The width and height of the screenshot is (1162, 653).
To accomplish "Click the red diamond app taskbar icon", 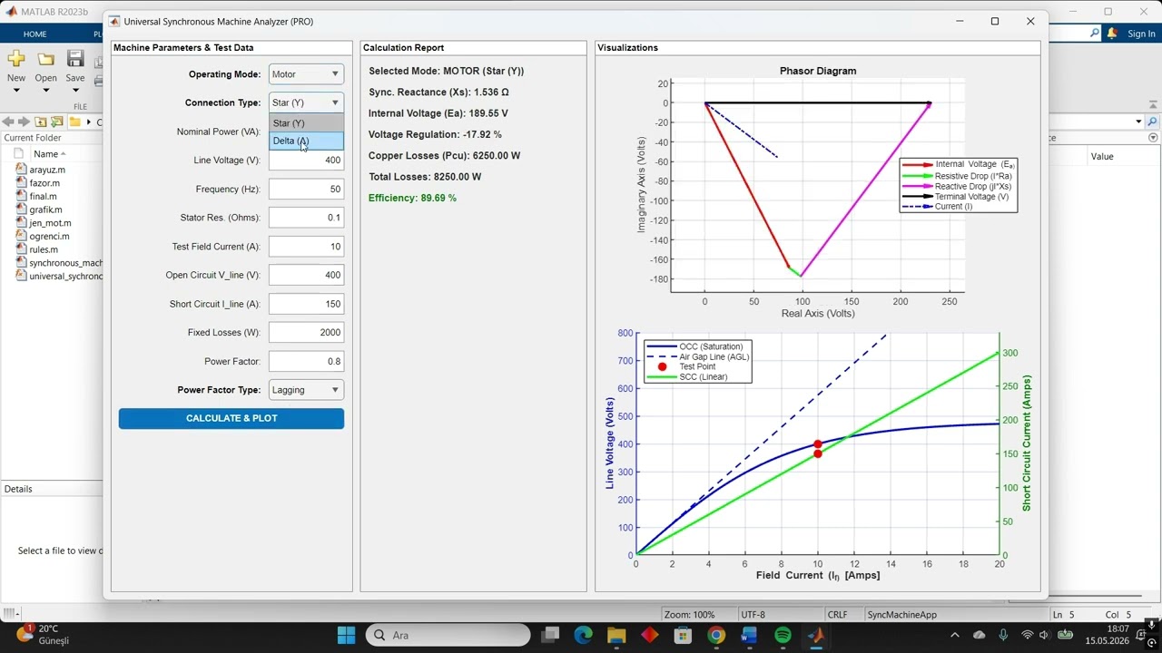I will [649, 635].
